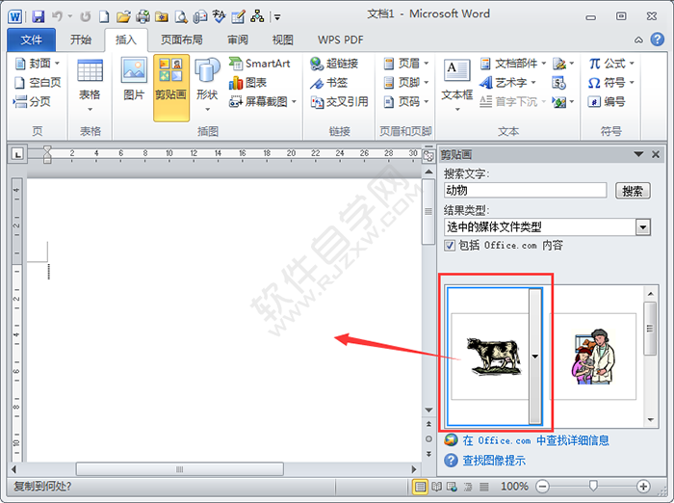Click the Save icon in quick access toolbar
674x503 pixels.
39,16
